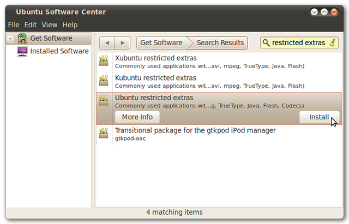349x224 pixels.
Task: Click the Ubuntu restricted extras package icon
Action: [x=104, y=100]
